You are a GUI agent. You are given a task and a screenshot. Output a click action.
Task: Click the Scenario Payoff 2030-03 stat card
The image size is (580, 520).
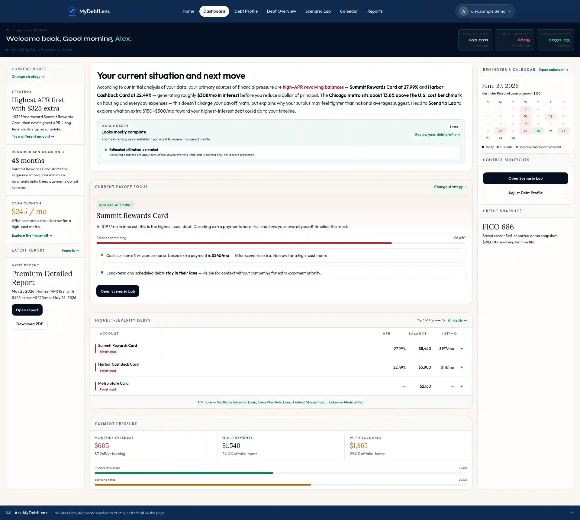point(555,40)
